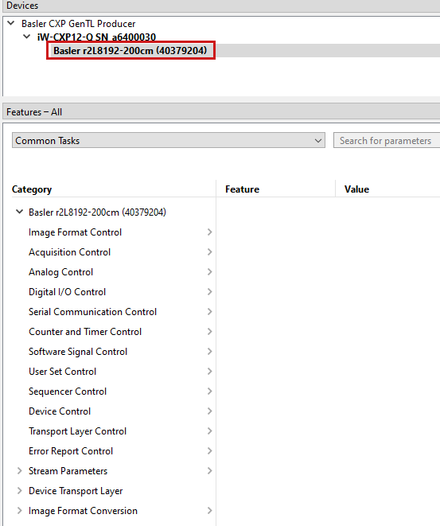Expand the Device Transport Layer node
The height and width of the screenshot is (526, 440).
[19, 491]
